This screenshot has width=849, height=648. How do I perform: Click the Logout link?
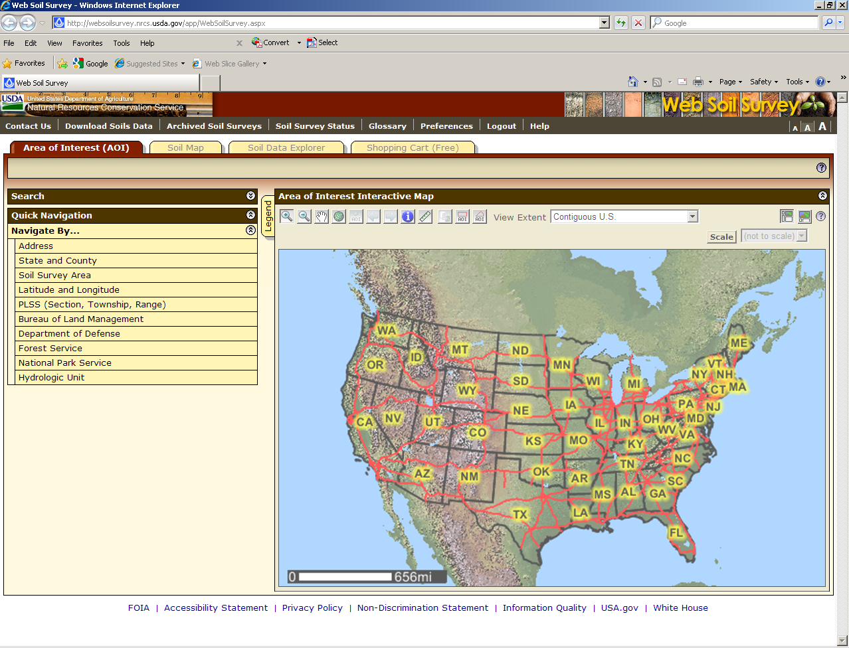[502, 125]
